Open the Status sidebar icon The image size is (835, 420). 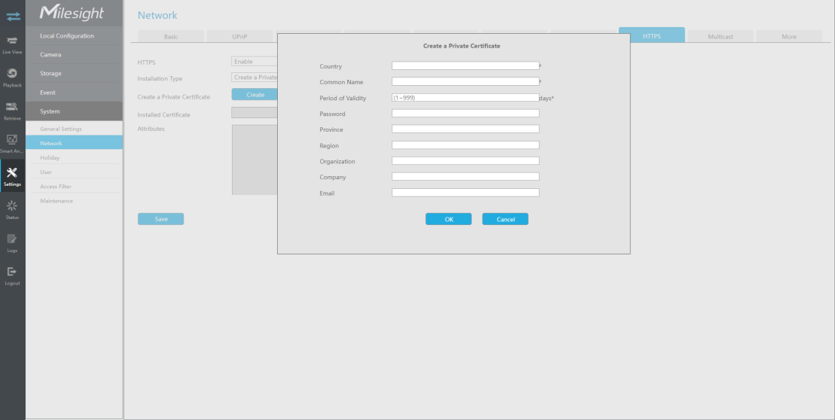[12, 206]
